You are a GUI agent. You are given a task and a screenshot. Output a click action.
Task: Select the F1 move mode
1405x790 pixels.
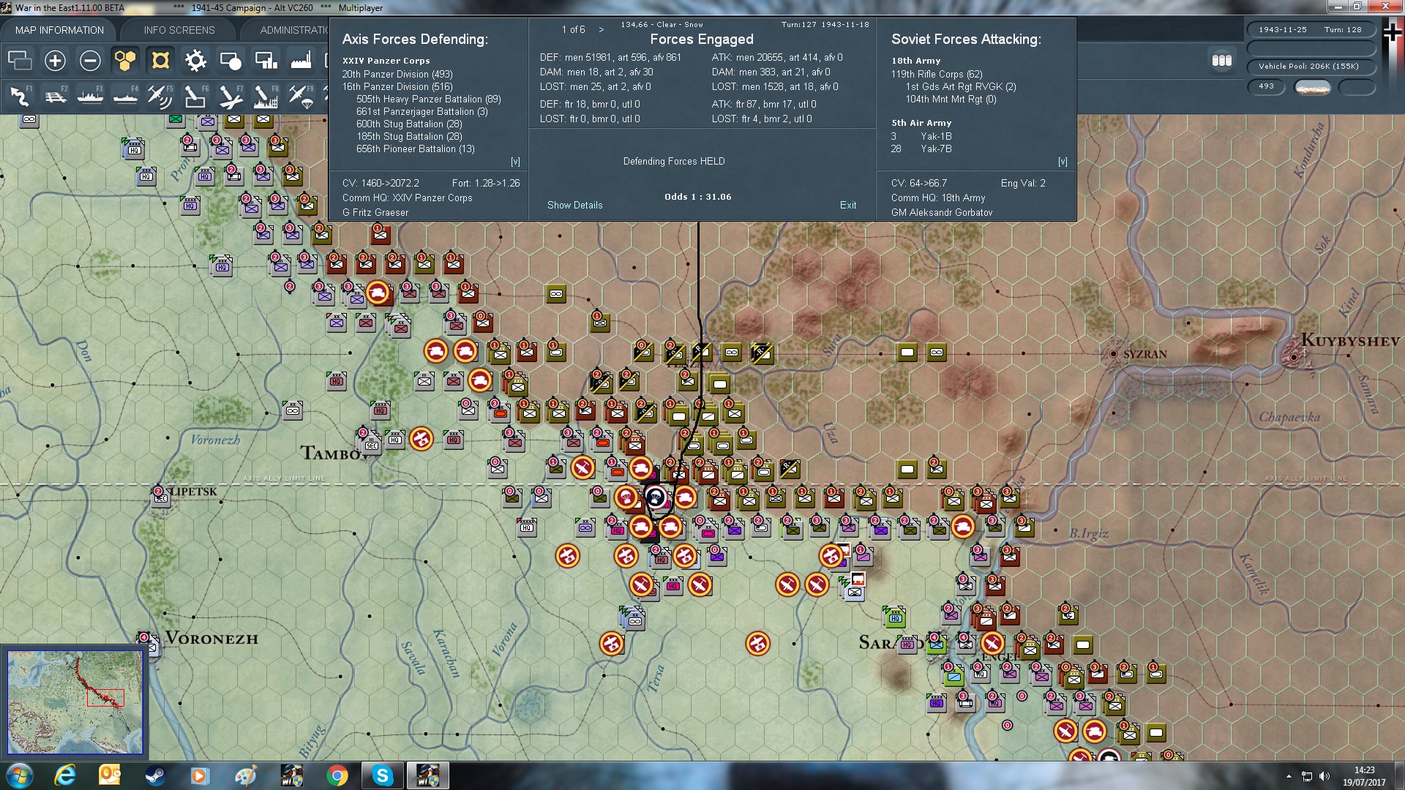(20, 97)
